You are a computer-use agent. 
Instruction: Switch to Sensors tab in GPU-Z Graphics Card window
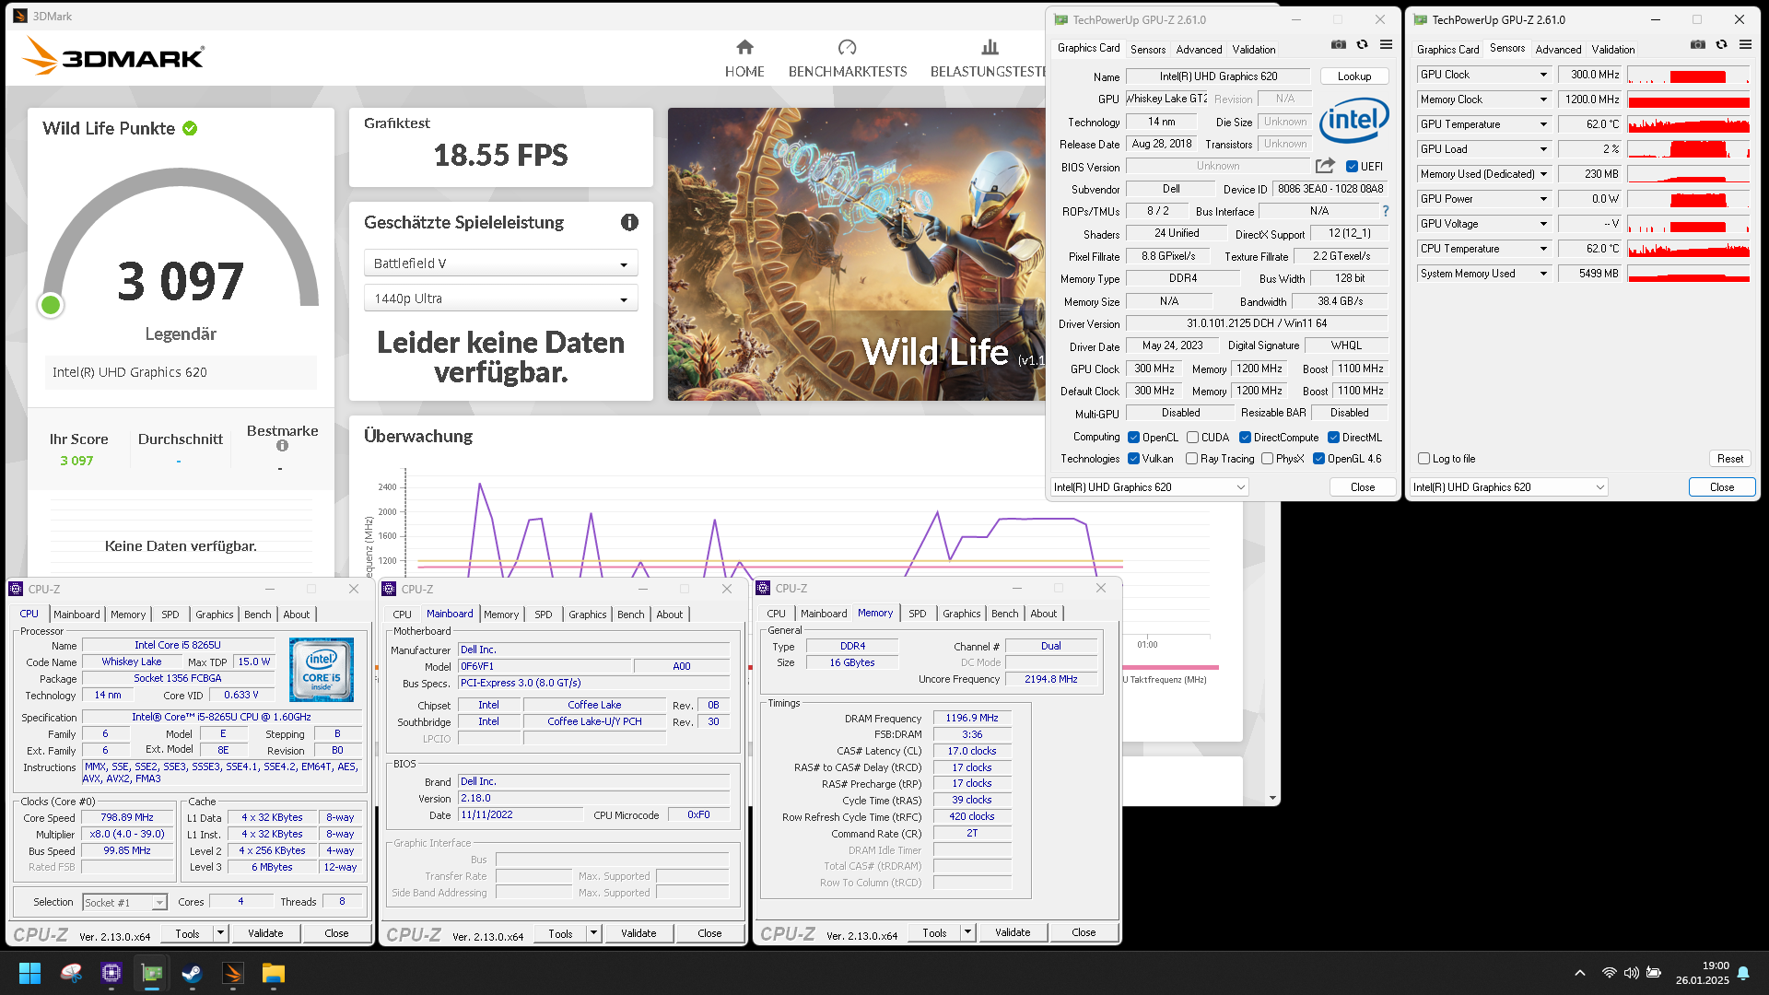tap(1148, 50)
